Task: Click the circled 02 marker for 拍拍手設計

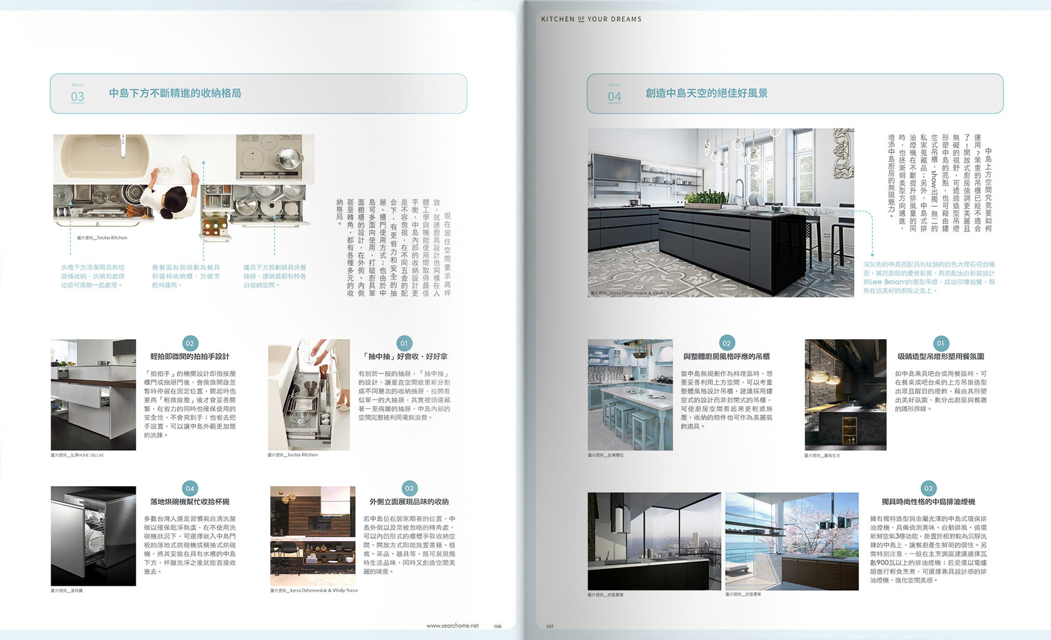Action: (x=189, y=343)
